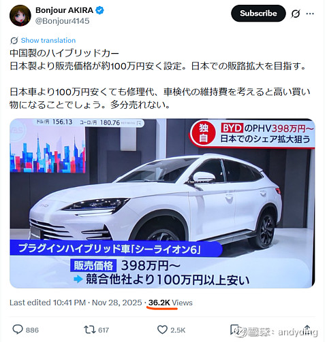Click Show translation link
Image resolution: width=327 pixels, height=342 pixels.
pos(48,40)
